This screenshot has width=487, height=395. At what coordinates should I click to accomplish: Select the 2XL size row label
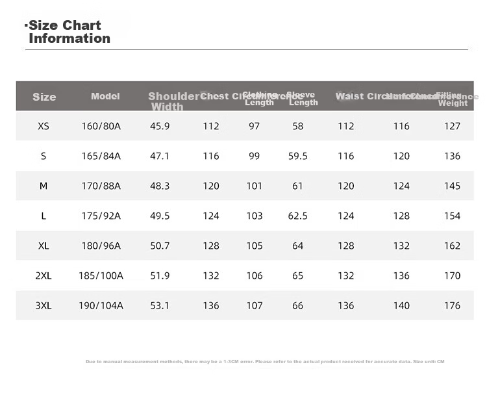click(44, 276)
